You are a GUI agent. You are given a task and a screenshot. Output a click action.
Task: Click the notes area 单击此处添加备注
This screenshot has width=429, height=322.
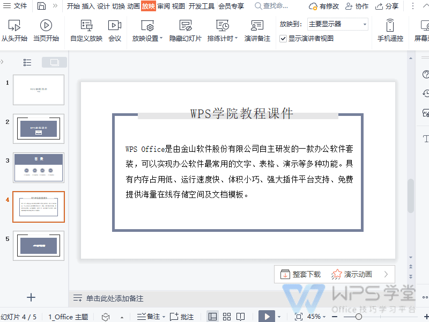click(115, 298)
